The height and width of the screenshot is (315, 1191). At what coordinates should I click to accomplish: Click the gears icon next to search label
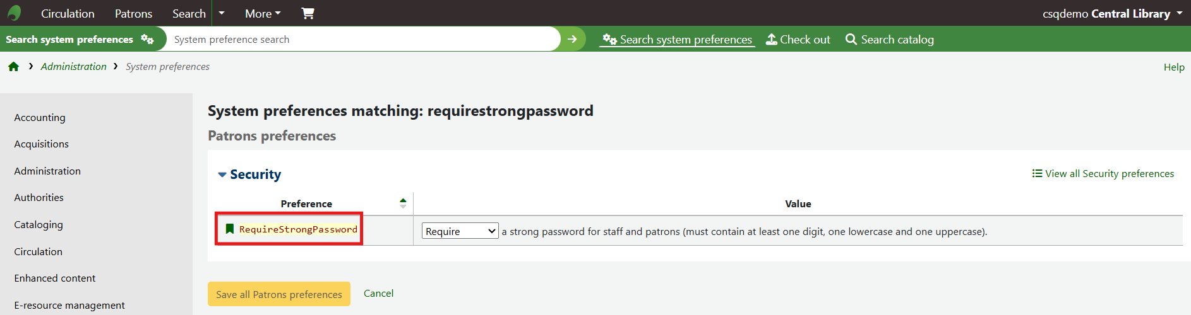coord(147,39)
